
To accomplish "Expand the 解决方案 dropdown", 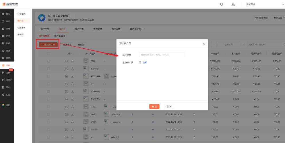I will (279, 18).
